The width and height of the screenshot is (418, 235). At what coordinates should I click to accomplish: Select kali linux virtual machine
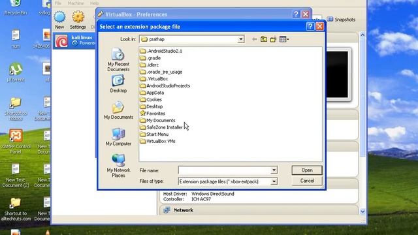click(74, 40)
